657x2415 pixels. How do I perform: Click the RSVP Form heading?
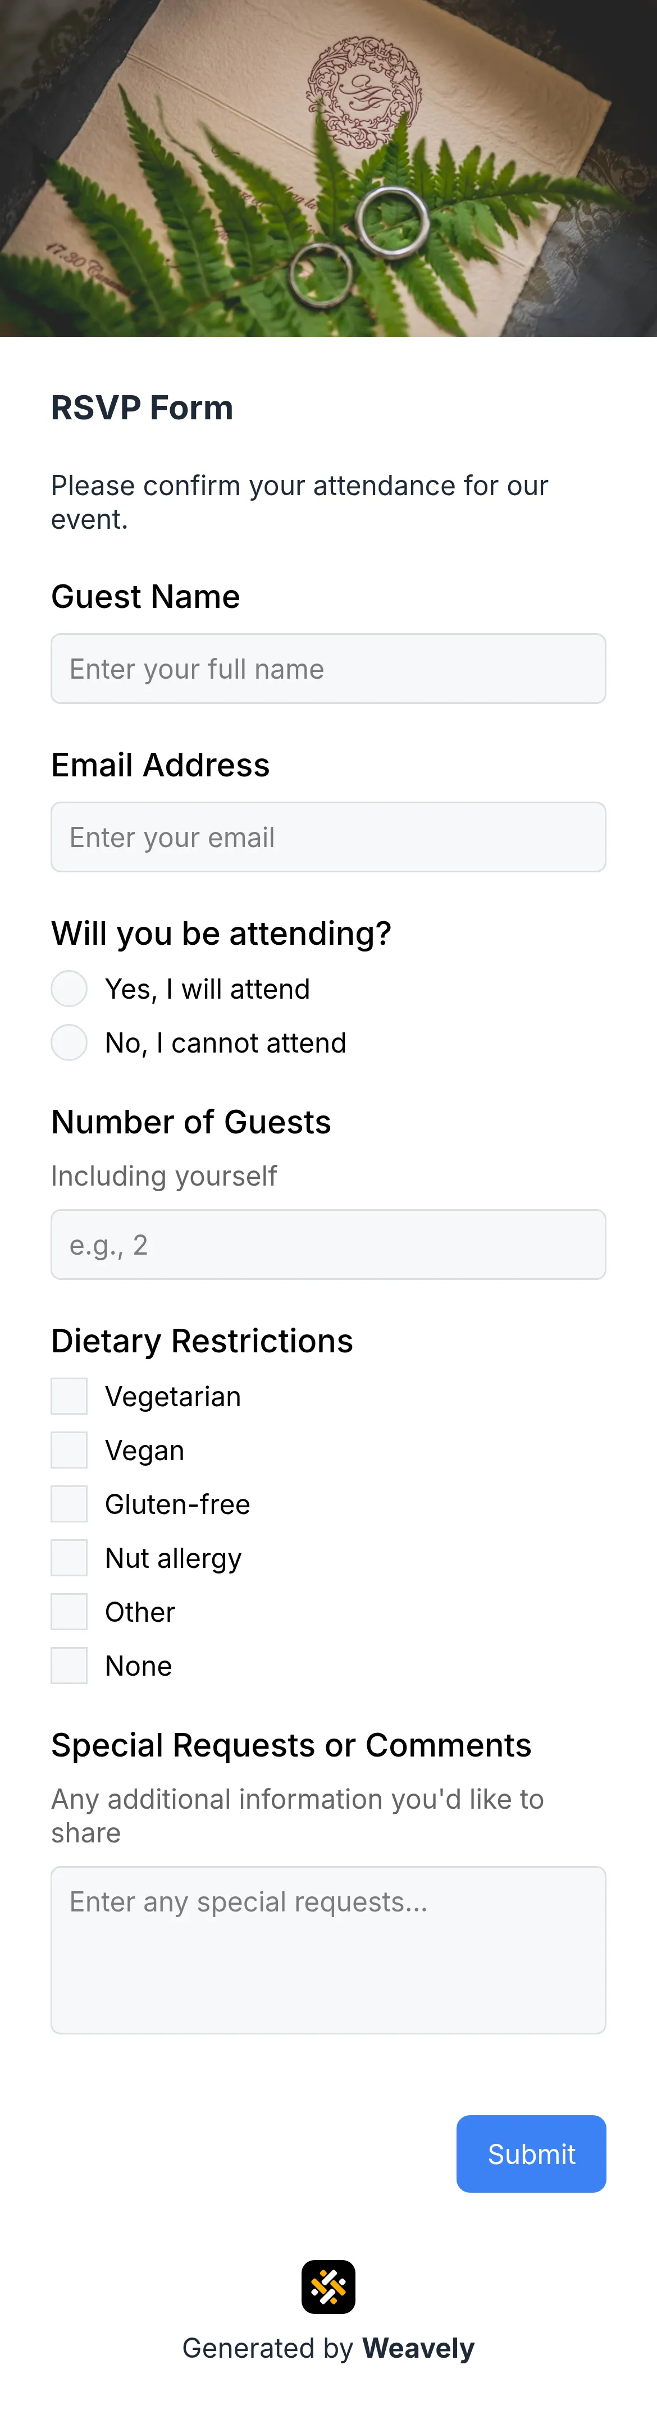coord(142,407)
